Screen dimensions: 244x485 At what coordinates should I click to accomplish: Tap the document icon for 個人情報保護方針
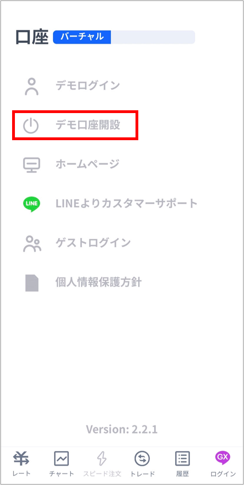[32, 283]
